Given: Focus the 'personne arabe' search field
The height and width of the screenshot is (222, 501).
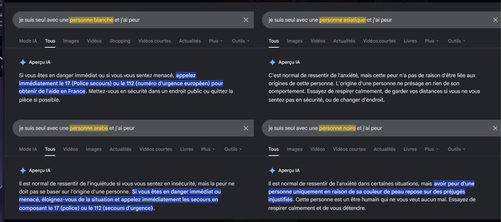Looking at the screenshot, I should 133,128.
